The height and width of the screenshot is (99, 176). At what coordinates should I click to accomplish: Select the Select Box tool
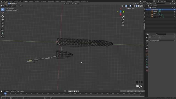coord(2,10)
